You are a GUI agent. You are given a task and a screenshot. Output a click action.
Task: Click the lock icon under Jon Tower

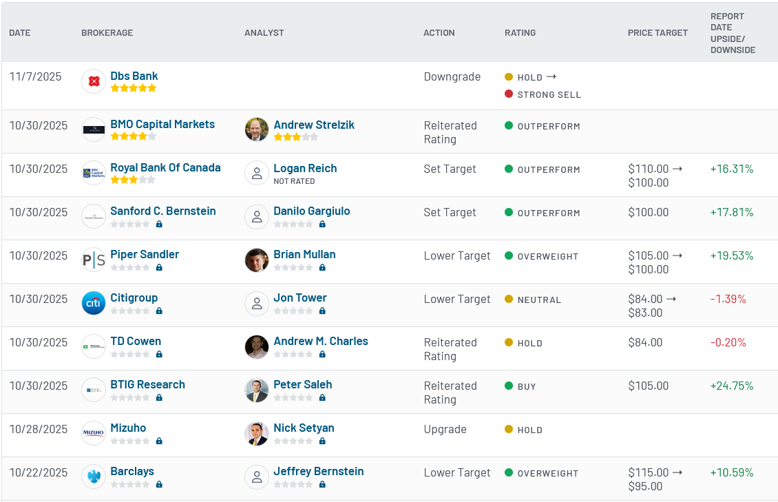(x=322, y=311)
